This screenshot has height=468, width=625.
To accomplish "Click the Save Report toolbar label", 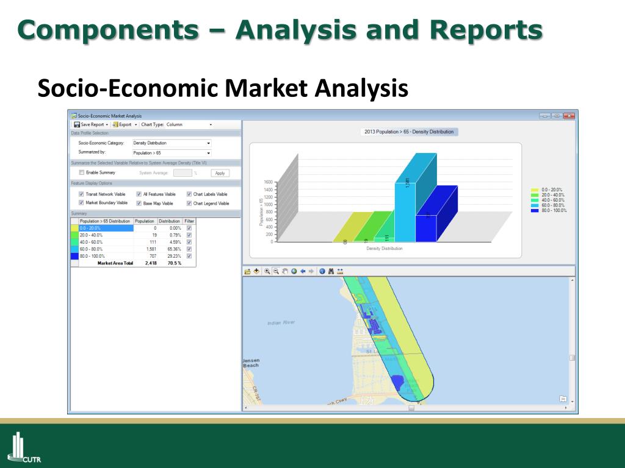I will pos(92,124).
